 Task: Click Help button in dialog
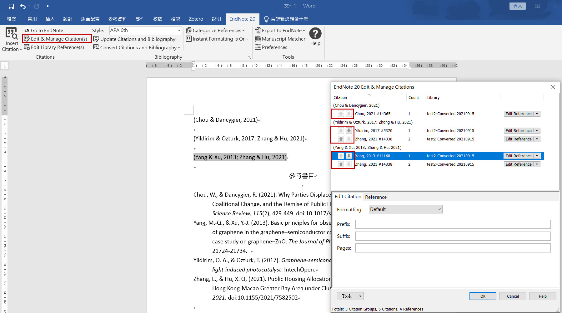(543, 296)
